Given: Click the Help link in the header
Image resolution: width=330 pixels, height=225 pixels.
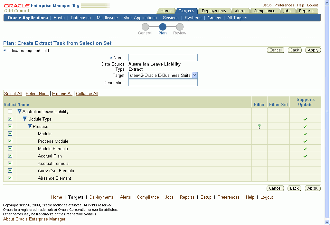Looking at the screenshot, I should [x=300, y=5].
